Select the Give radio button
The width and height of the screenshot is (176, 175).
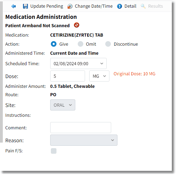click(x=54, y=44)
